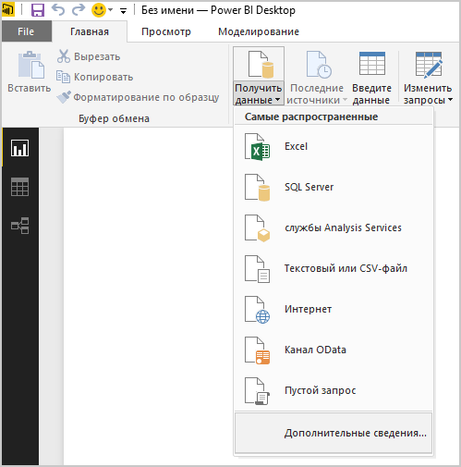This screenshot has height=467, width=461.
Task: Click the Excel file icon
Action: tap(257, 147)
